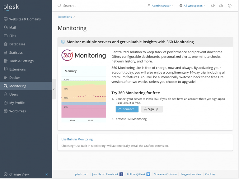Click Use Built-in Monitoring link
The height and width of the screenshot is (179, 239).
[77, 139]
